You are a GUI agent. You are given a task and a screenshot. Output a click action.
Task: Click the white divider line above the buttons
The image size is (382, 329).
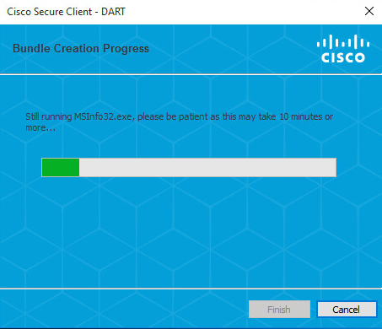(x=191, y=289)
